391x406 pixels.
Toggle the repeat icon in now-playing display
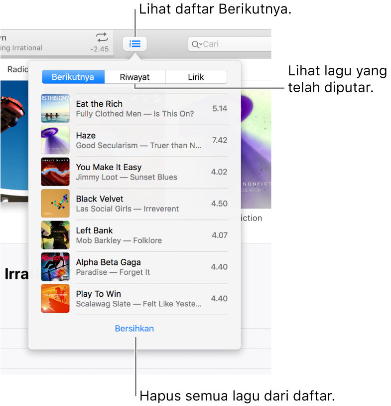[102, 37]
